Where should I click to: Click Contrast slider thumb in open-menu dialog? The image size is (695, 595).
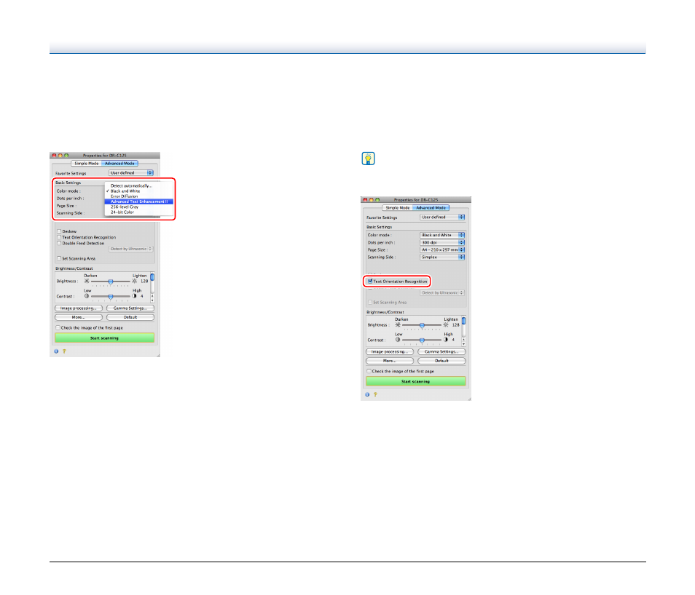pos(111,296)
